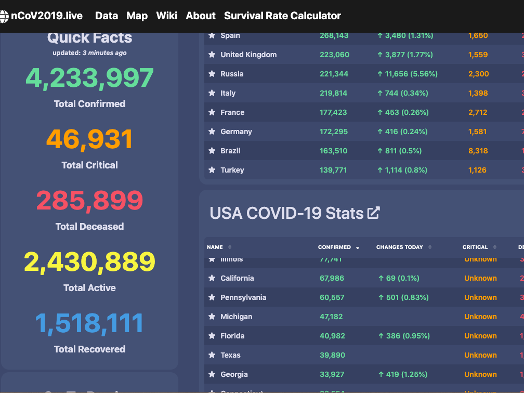Viewport: 524px width, 393px height.
Task: Click the globe logo icon in navbar
Action: point(4,16)
